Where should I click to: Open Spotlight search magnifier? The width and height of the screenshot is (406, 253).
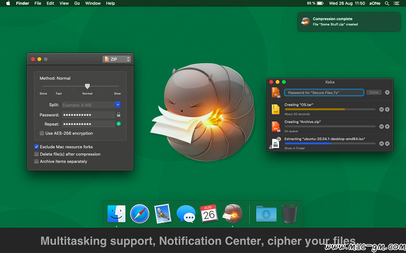(x=387, y=4)
